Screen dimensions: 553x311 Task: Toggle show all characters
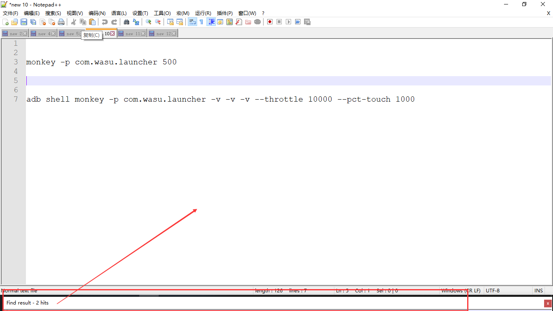click(x=202, y=22)
